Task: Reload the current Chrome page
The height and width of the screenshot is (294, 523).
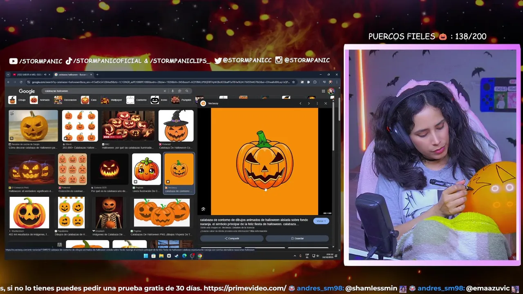Action: pyautogui.click(x=21, y=82)
